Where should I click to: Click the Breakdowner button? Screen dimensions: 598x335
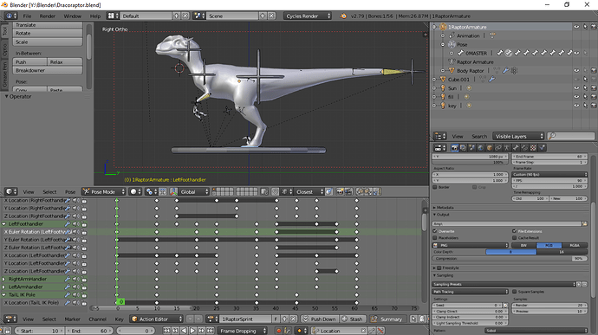(48, 70)
